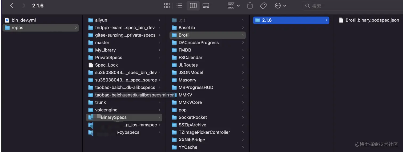Viewport: 403px width, 152px height.
Task: Open the MyLibrary folder
Action: (x=124, y=50)
